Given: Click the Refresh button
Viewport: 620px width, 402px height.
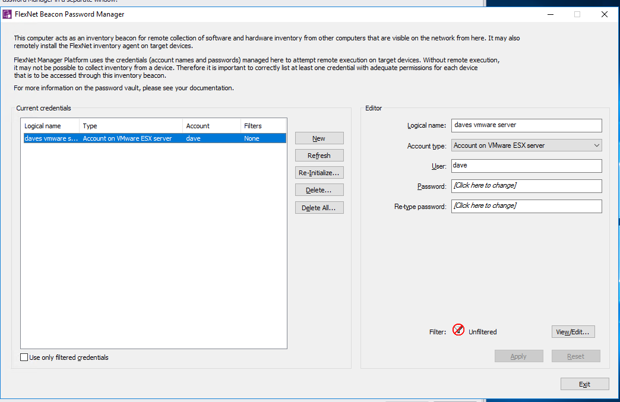Looking at the screenshot, I should [x=319, y=156].
